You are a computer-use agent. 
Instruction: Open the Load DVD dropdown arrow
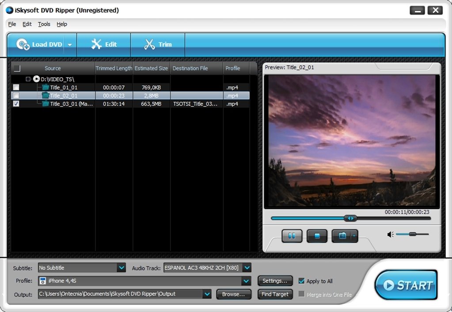pyautogui.click(x=70, y=45)
